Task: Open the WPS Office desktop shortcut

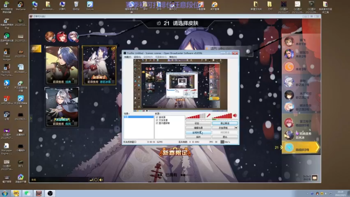Action: point(7,100)
